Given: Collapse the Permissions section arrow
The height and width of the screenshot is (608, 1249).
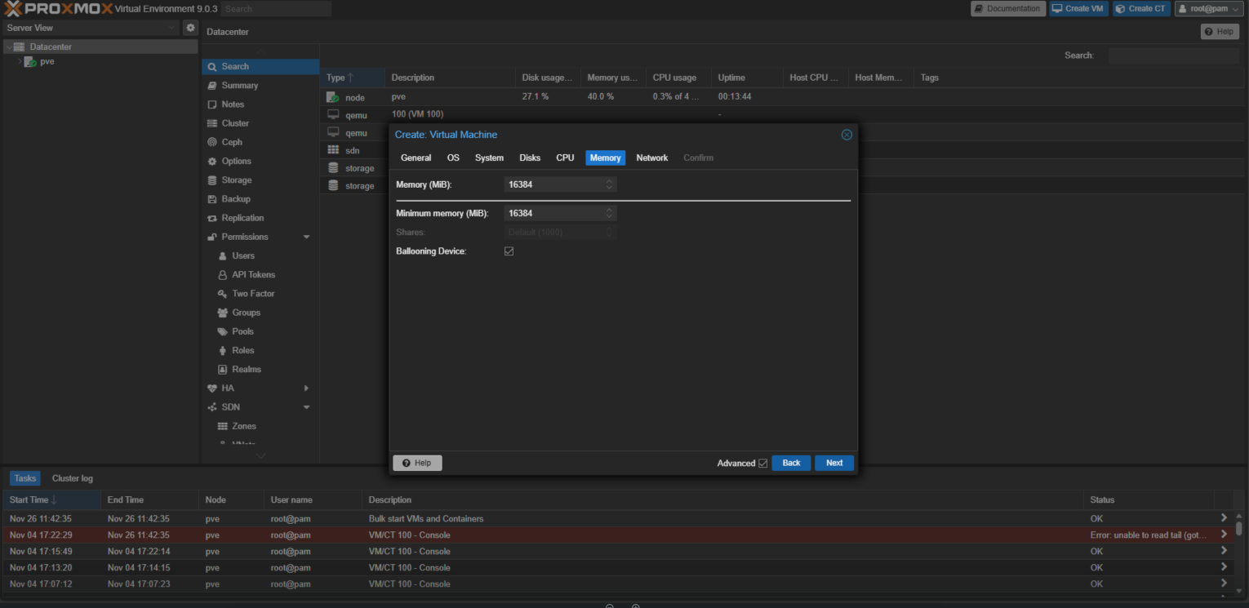Looking at the screenshot, I should [x=307, y=237].
